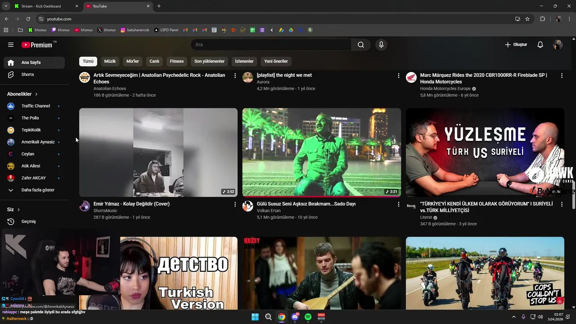Open LSPD Panel bookmark
576x324 pixels.
(x=166, y=30)
